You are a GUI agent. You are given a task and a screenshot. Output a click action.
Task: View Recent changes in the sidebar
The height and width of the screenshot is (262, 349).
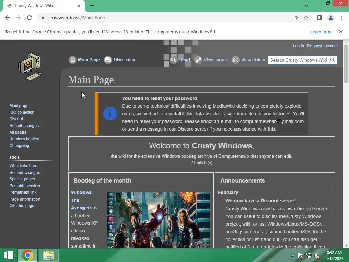coord(24,126)
